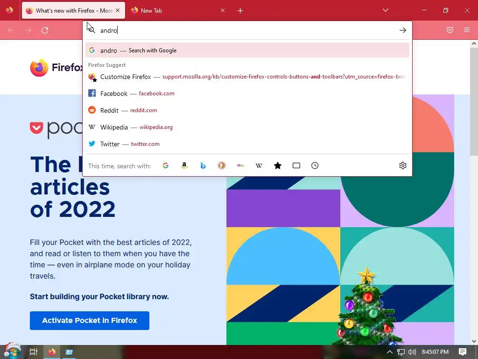Search this time with Google icon
This screenshot has width=478, height=359.
click(x=166, y=165)
